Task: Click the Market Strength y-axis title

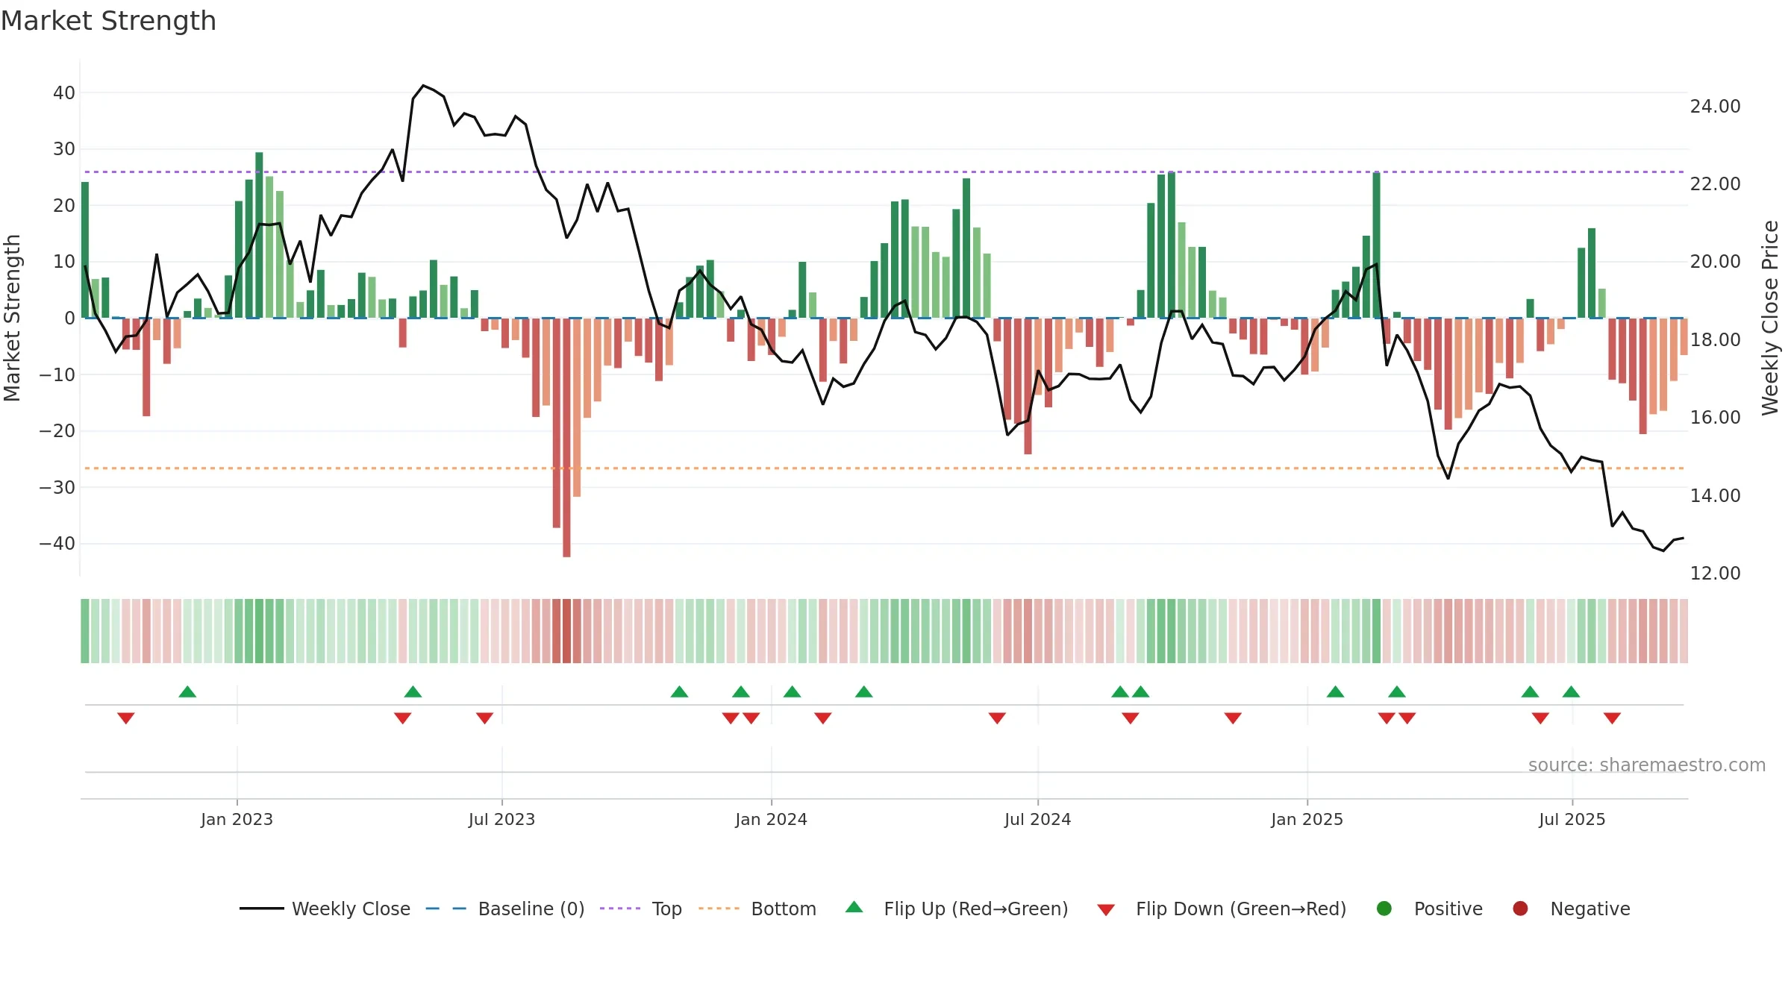Action: coord(13,318)
